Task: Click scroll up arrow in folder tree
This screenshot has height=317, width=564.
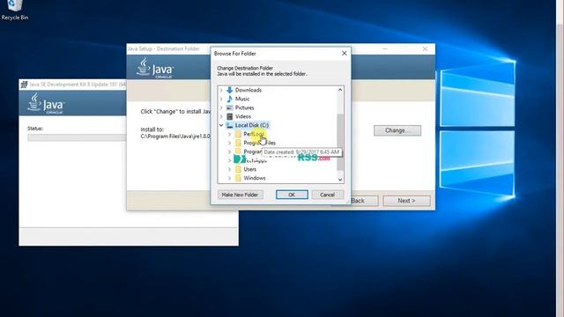Action: pyautogui.click(x=340, y=90)
